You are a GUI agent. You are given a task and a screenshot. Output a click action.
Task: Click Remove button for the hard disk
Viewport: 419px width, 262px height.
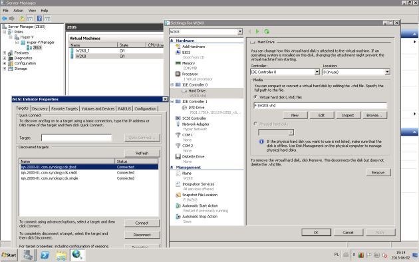point(378,172)
